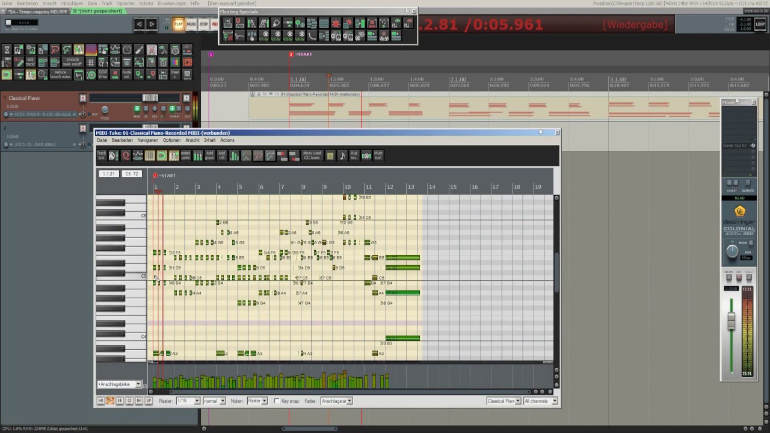Adjust the mixer channel volume fader

pyautogui.click(x=731, y=321)
